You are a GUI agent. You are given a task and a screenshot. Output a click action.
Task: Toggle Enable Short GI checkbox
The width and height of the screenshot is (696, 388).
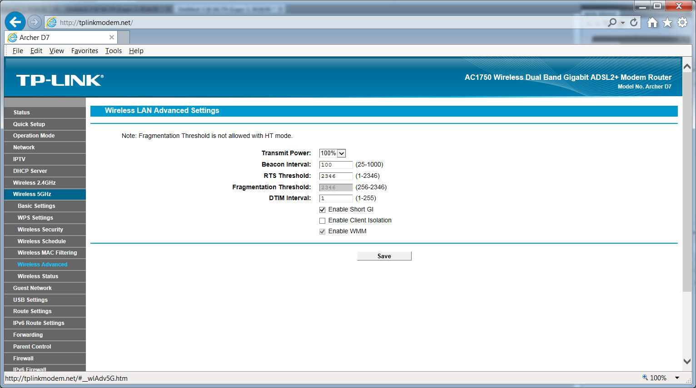(x=323, y=210)
